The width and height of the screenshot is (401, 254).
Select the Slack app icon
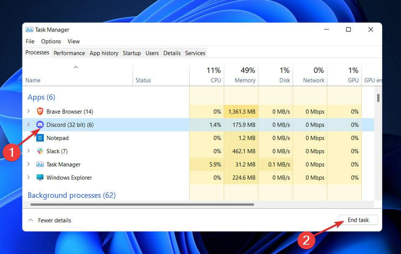tap(40, 151)
